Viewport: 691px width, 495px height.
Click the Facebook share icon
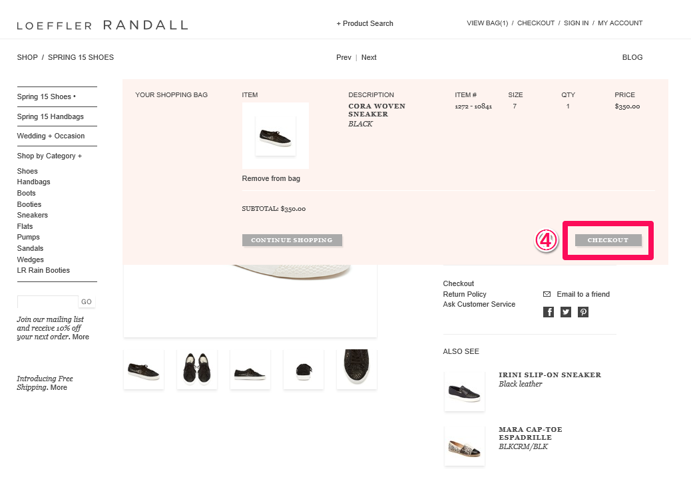(549, 312)
